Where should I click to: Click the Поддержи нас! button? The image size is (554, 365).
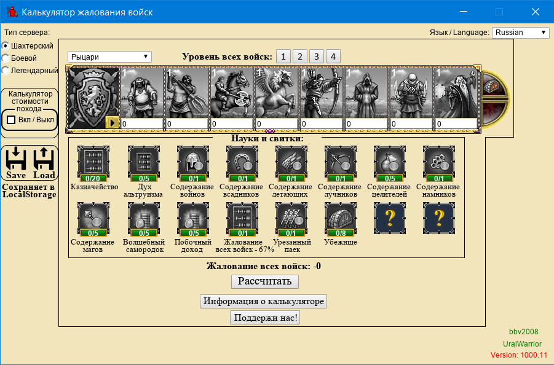point(264,318)
